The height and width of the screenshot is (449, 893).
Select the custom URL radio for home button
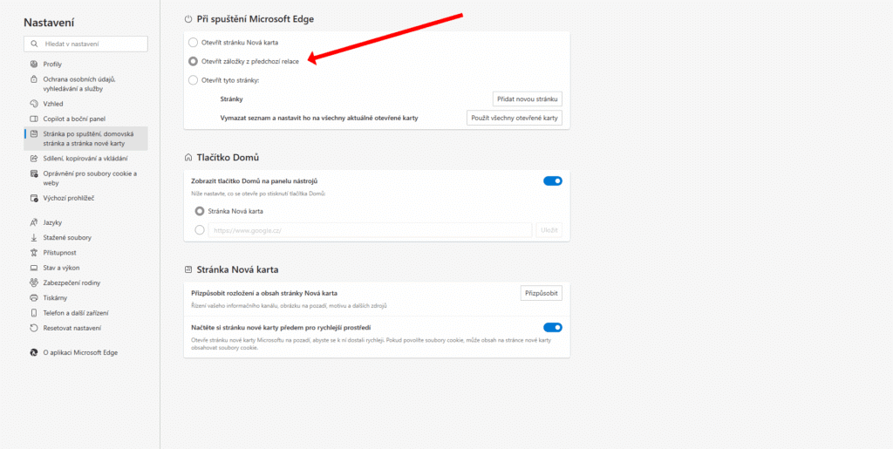200,230
